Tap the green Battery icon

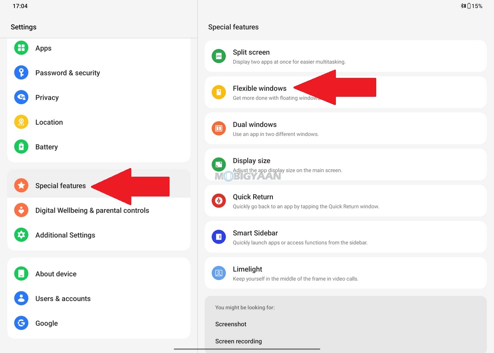[x=21, y=147]
